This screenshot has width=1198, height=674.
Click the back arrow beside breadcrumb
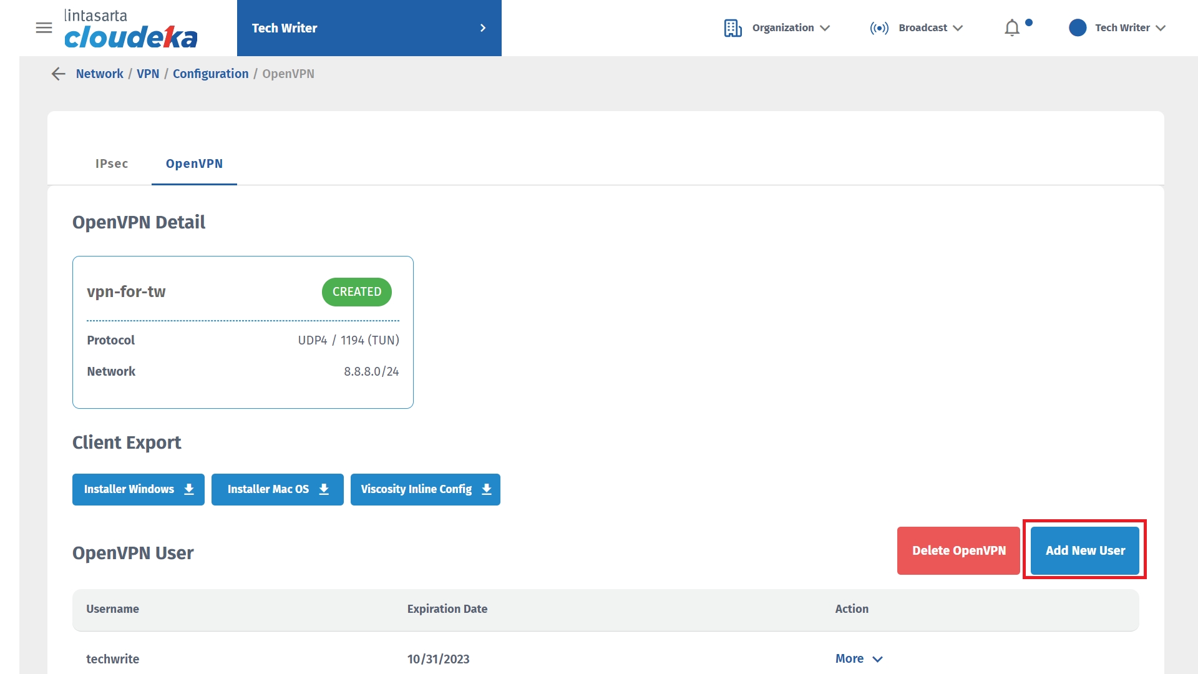click(x=58, y=74)
